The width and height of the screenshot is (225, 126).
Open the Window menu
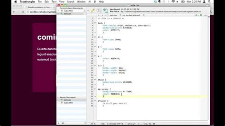(81, 2)
